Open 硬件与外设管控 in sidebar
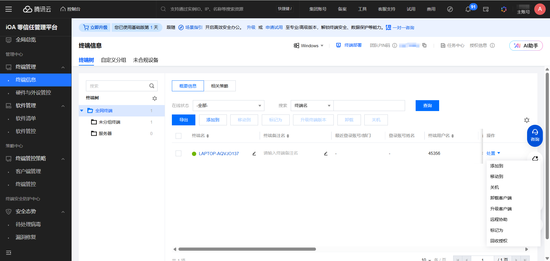 tap(33, 93)
